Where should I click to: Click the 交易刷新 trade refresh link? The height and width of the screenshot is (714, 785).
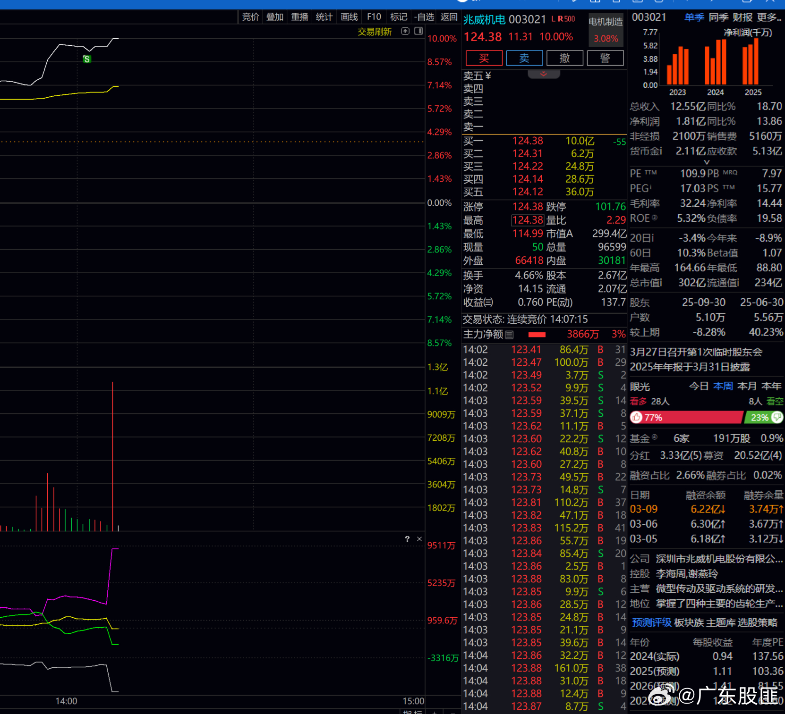375,32
